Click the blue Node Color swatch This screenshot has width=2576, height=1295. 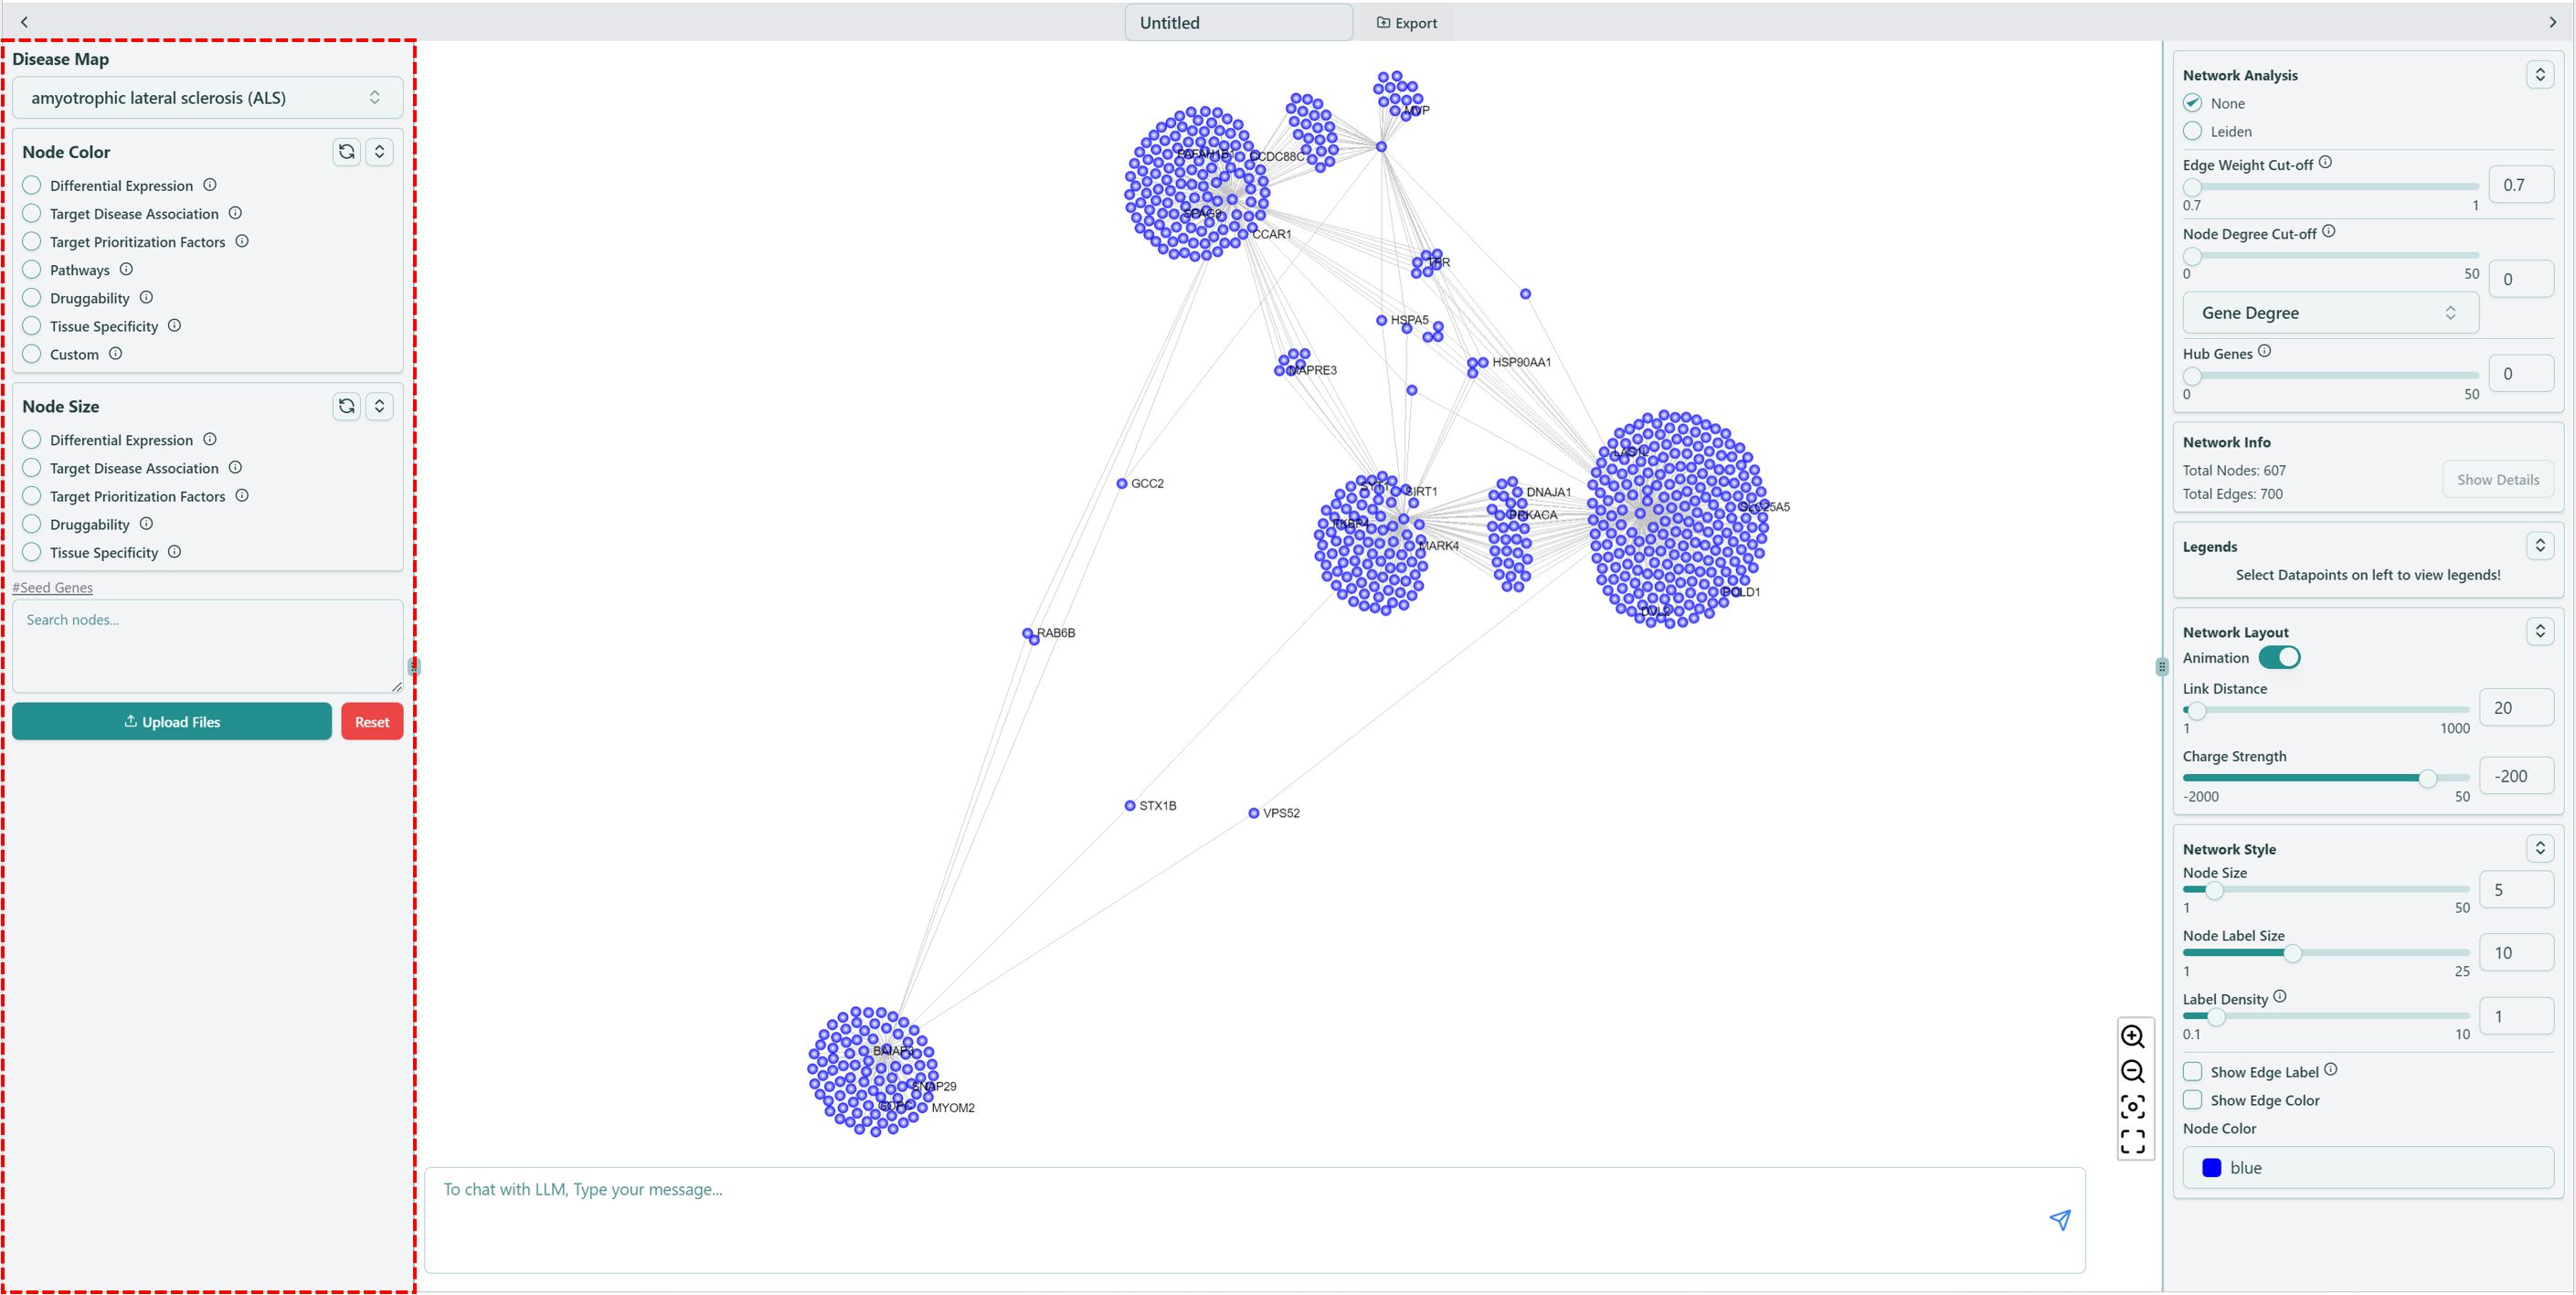point(2213,1167)
